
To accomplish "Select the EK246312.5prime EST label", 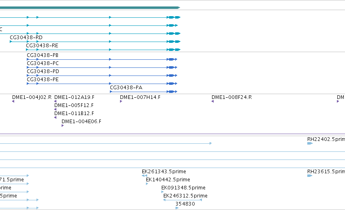I will pos(185,196).
